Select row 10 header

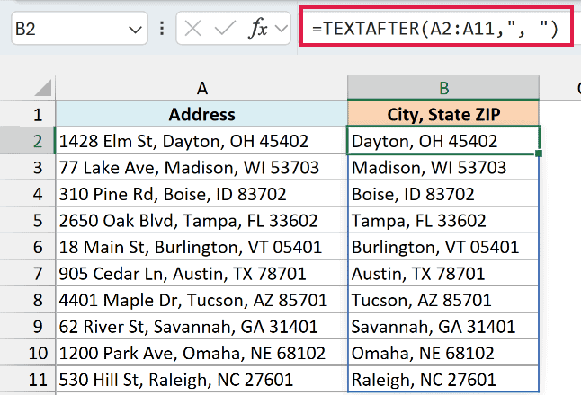pos(28,353)
